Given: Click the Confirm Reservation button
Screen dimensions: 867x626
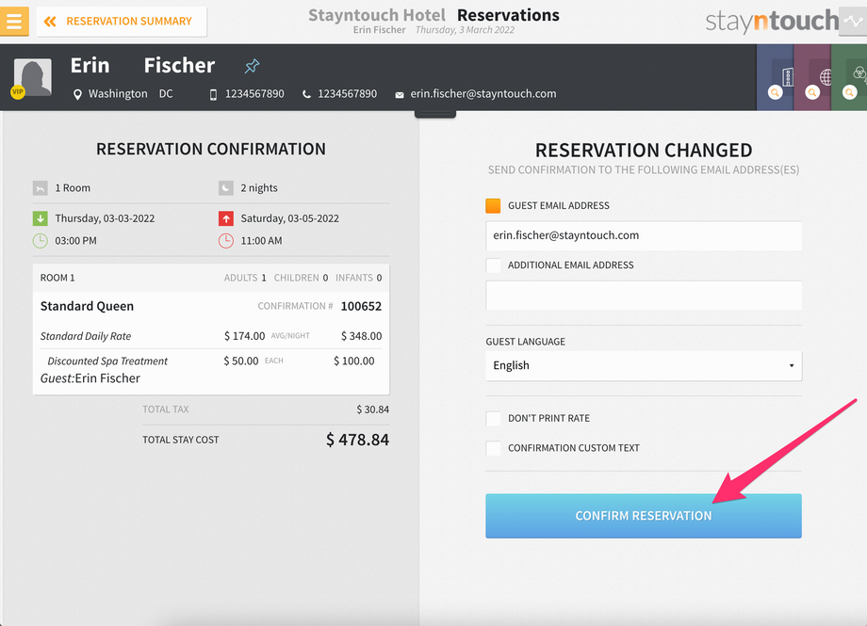Looking at the screenshot, I should pos(644,516).
